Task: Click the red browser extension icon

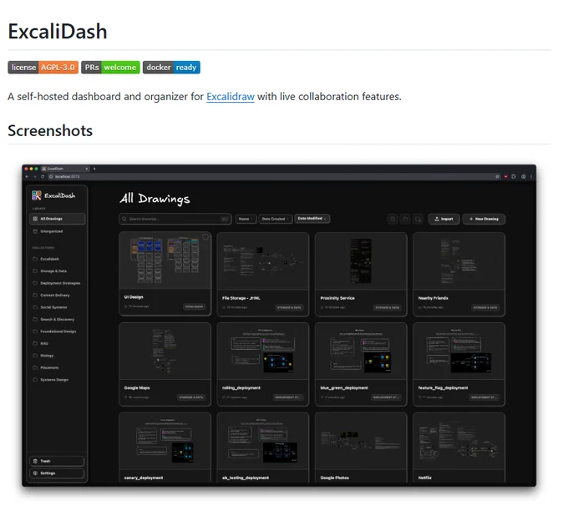Action: point(505,177)
